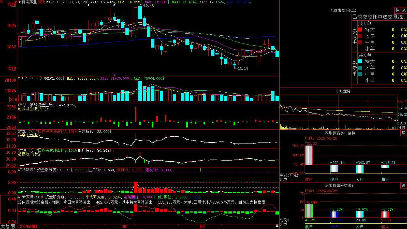The width and height of the screenshot is (407, 229).
Task: Click the 41.75 散户 value in 深市超赢分类统计
Action: tap(310, 220)
